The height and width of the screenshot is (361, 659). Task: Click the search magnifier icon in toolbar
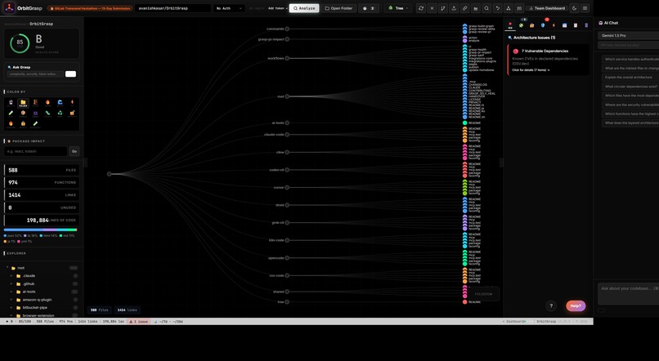pyautogui.click(x=486, y=8)
